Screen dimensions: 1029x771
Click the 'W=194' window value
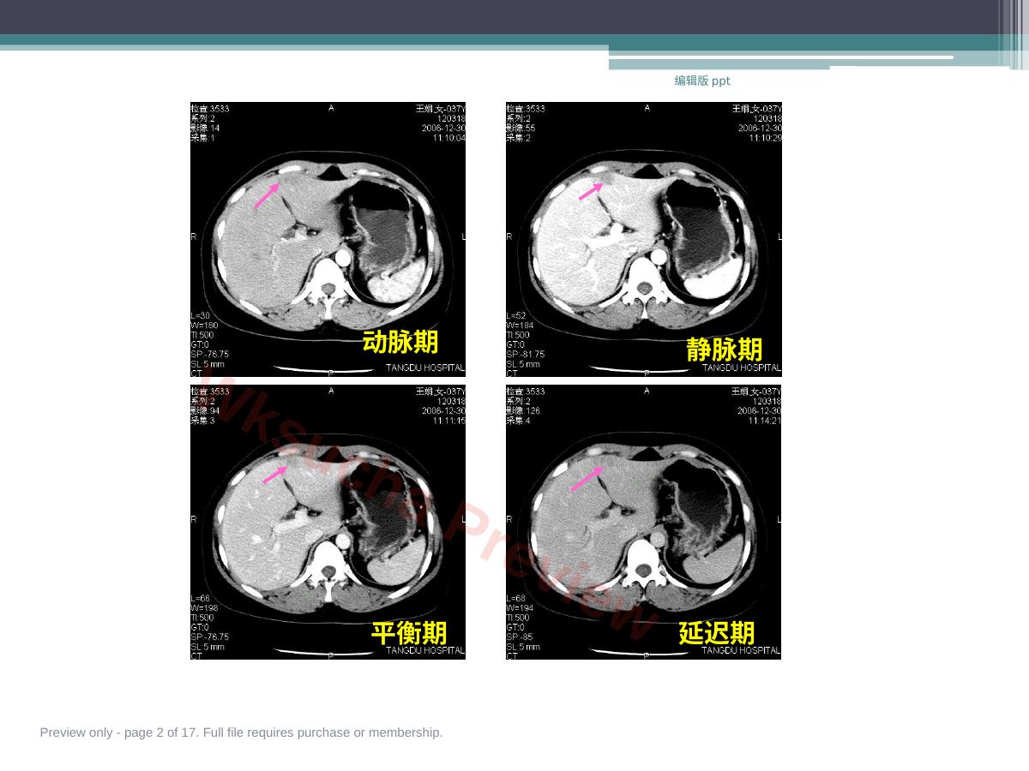pos(520,608)
